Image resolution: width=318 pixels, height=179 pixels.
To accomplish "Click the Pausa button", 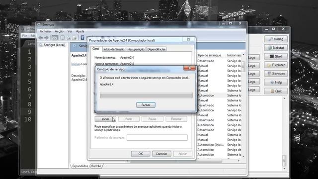I will pyautogui.click(x=153, y=119).
